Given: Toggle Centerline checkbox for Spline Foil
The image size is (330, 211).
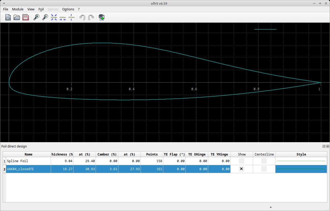Looking at the screenshot, I should click(264, 161).
